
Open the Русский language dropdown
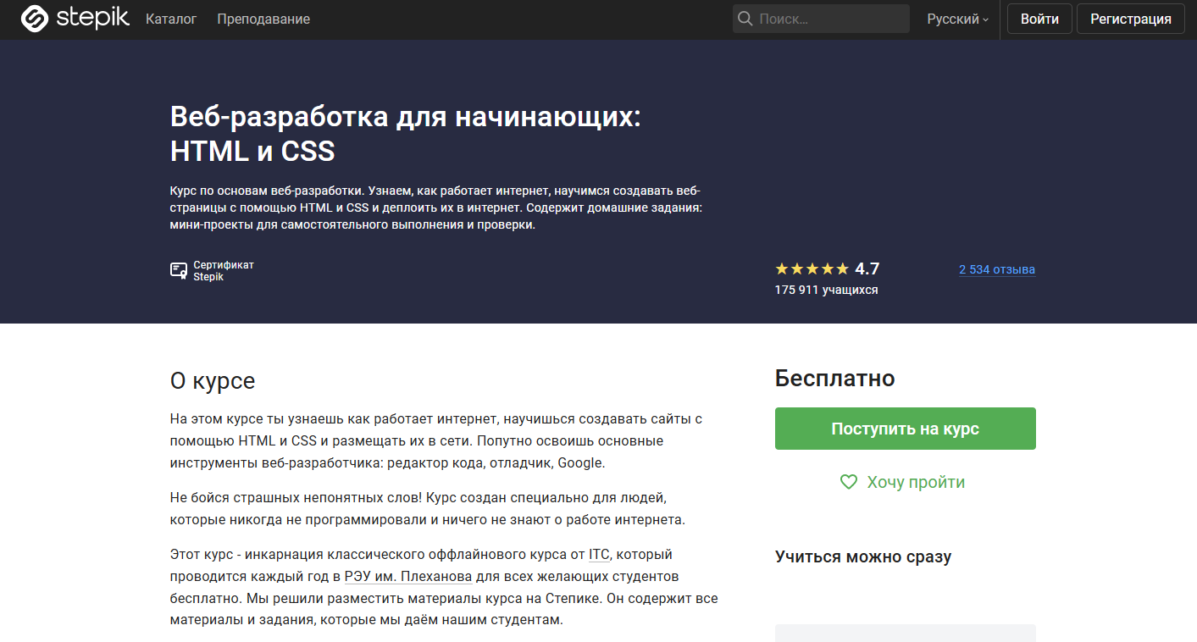(956, 18)
